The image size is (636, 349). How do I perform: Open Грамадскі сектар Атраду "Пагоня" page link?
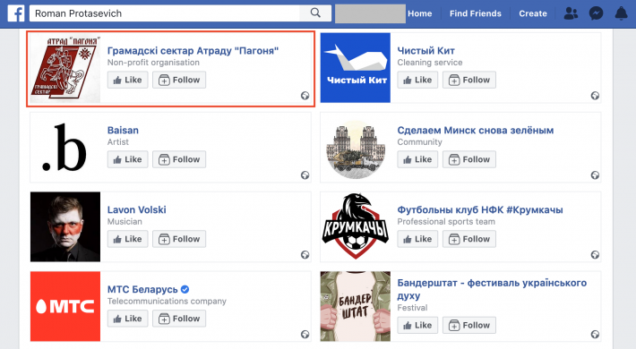193,51
